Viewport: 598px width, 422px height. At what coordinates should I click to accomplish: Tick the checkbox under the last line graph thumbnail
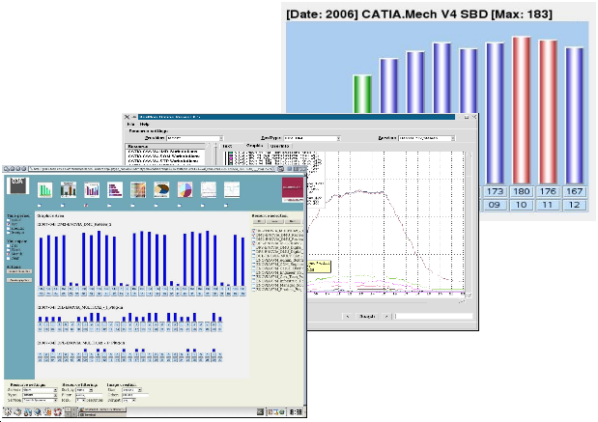click(x=226, y=206)
